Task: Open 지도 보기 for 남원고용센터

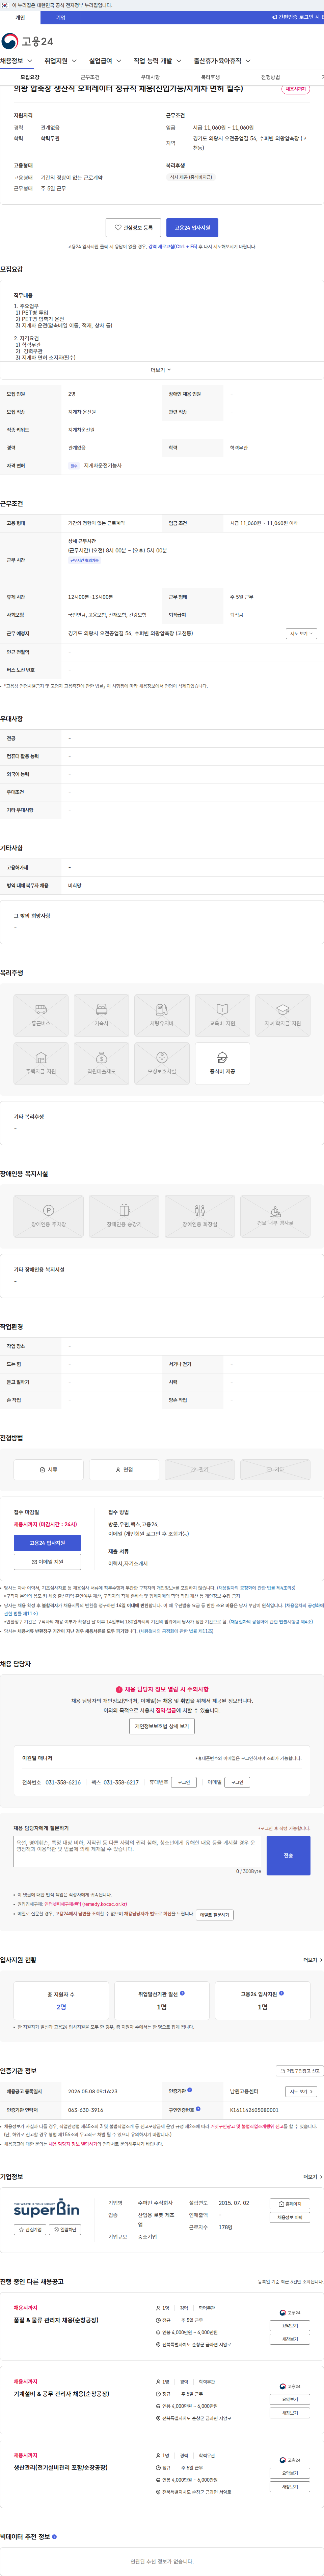Action: (x=301, y=2091)
